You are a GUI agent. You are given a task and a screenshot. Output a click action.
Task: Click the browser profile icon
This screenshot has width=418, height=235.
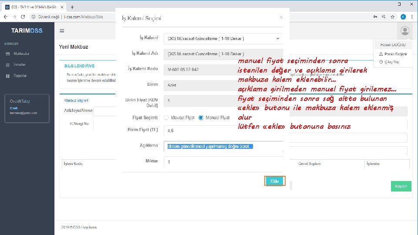pos(403,17)
